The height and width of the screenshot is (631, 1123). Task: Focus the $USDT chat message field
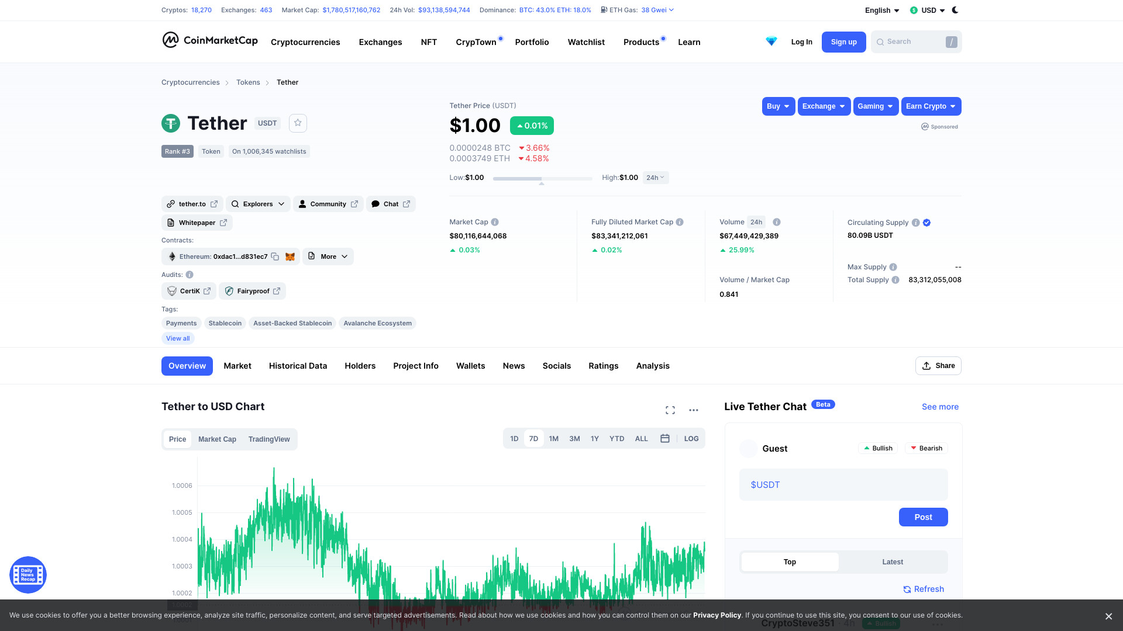843,485
